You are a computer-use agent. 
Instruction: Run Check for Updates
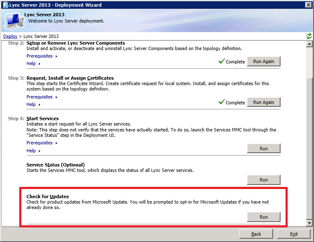(x=263, y=217)
